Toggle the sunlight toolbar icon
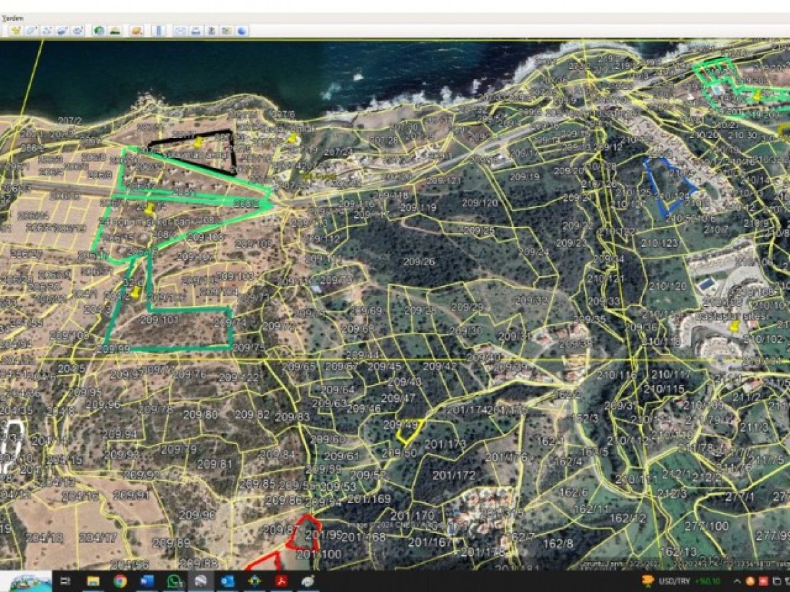The width and height of the screenshot is (790, 592). [115, 31]
